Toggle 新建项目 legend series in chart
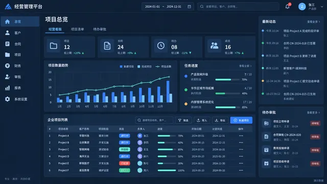327x184 pixels. [x=127, y=66]
